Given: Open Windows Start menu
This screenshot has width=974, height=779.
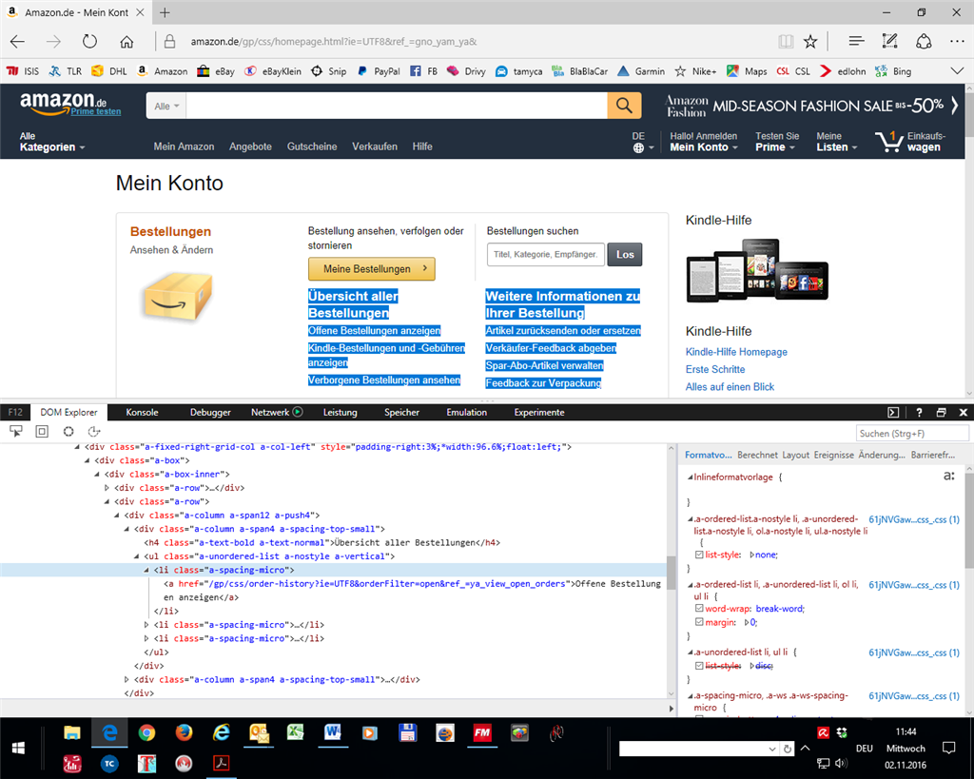Looking at the screenshot, I should tap(18, 749).
